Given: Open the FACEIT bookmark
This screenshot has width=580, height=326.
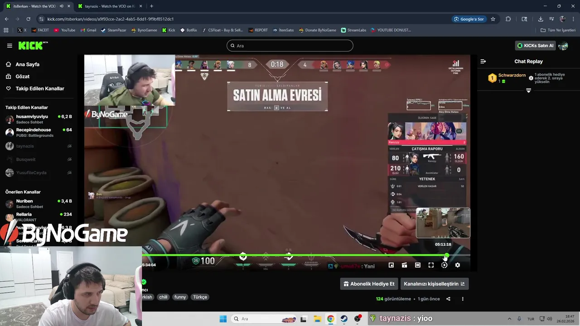Looking at the screenshot, I should click(x=40, y=30).
